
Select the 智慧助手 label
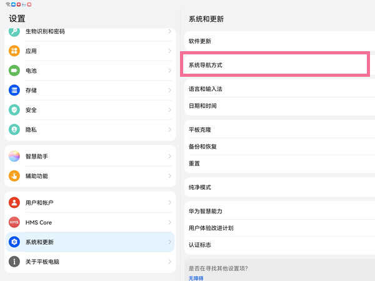click(x=37, y=156)
